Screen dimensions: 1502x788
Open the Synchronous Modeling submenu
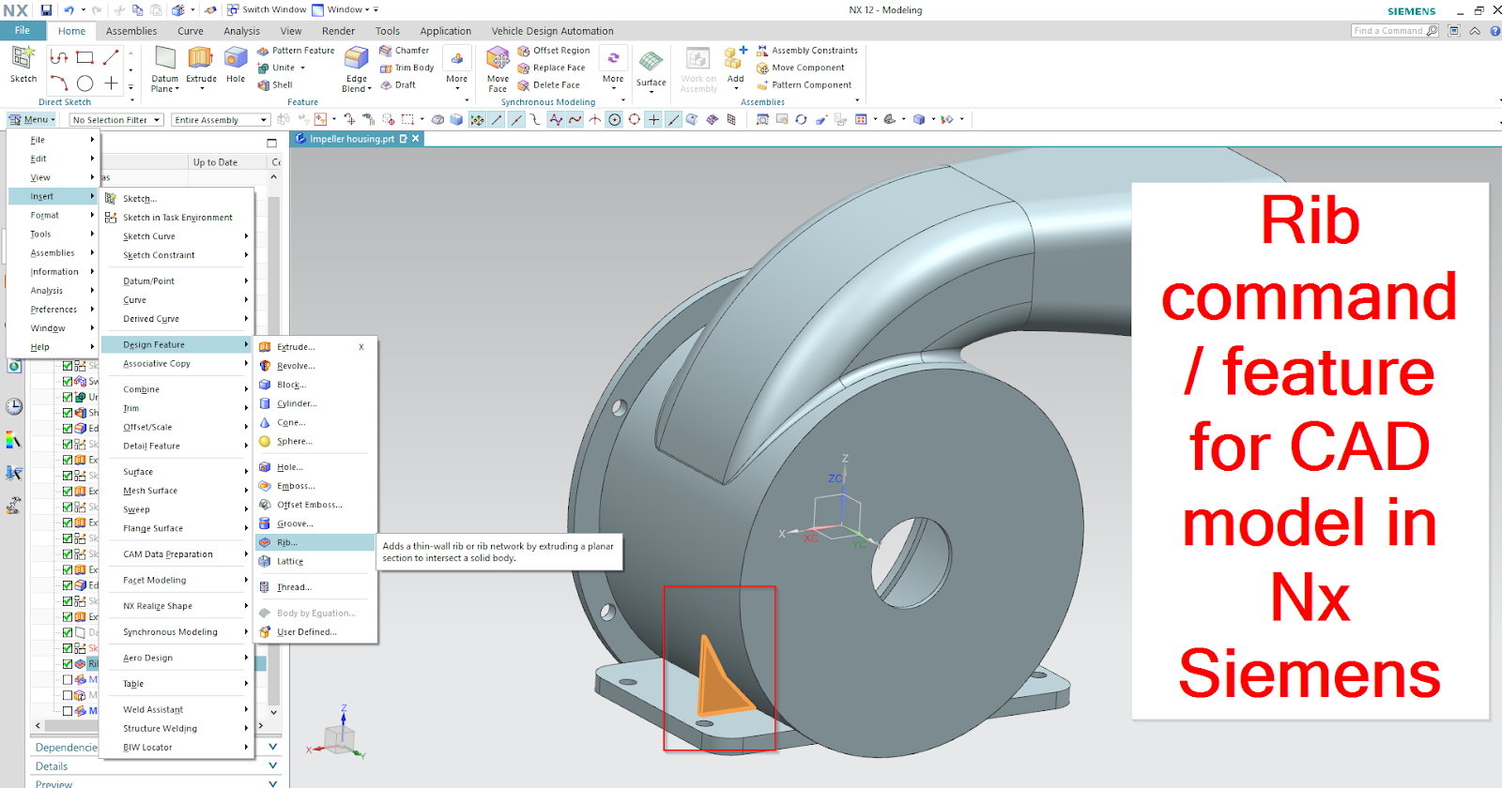(x=176, y=632)
